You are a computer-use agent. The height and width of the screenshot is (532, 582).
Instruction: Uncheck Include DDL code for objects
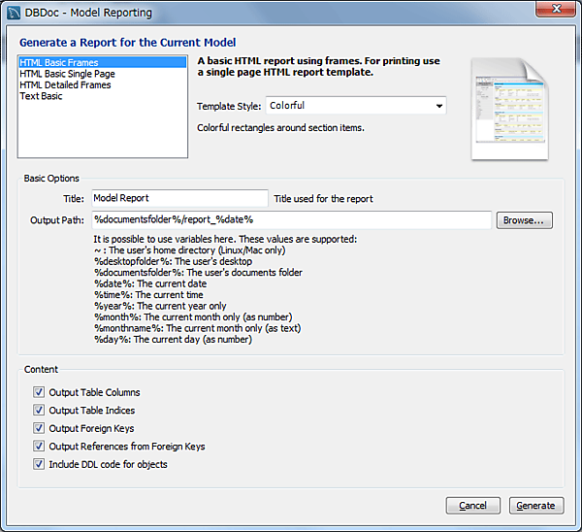click(x=39, y=464)
